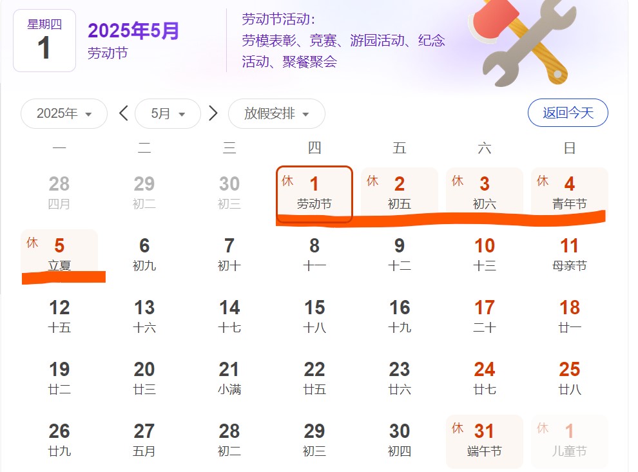Select May 21 小满 date

[229, 377]
